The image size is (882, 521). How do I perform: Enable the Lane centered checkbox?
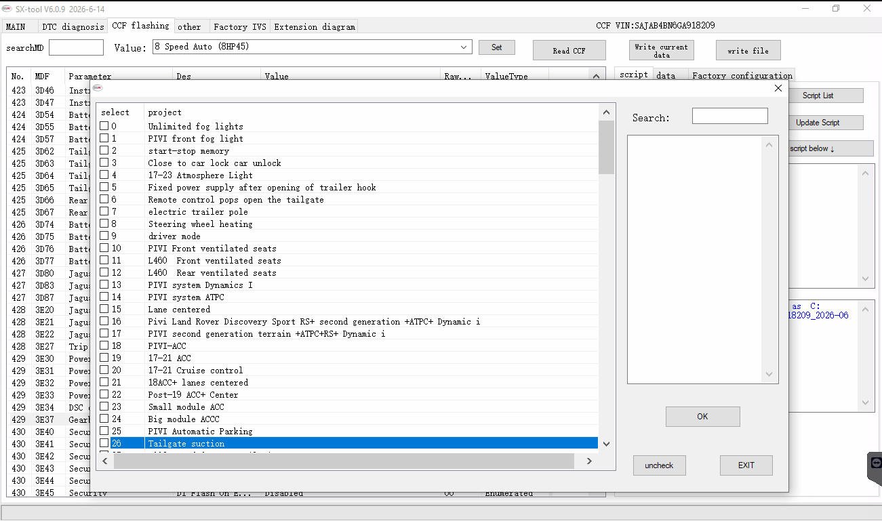(104, 309)
